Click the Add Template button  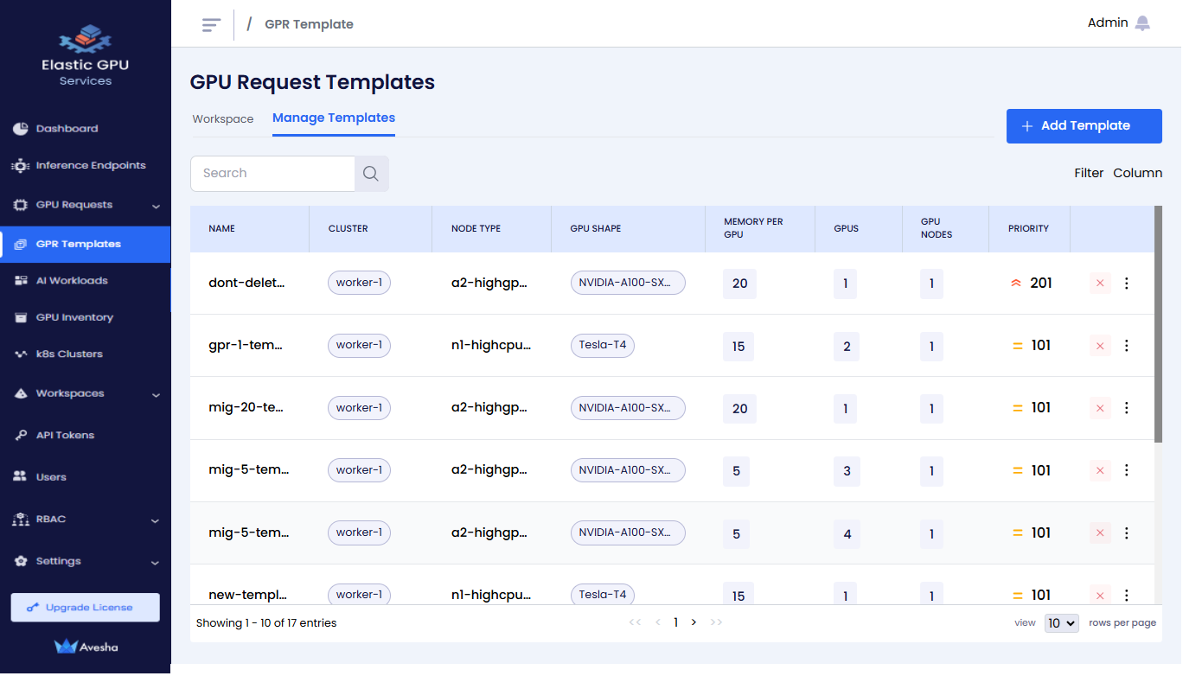[1084, 126]
